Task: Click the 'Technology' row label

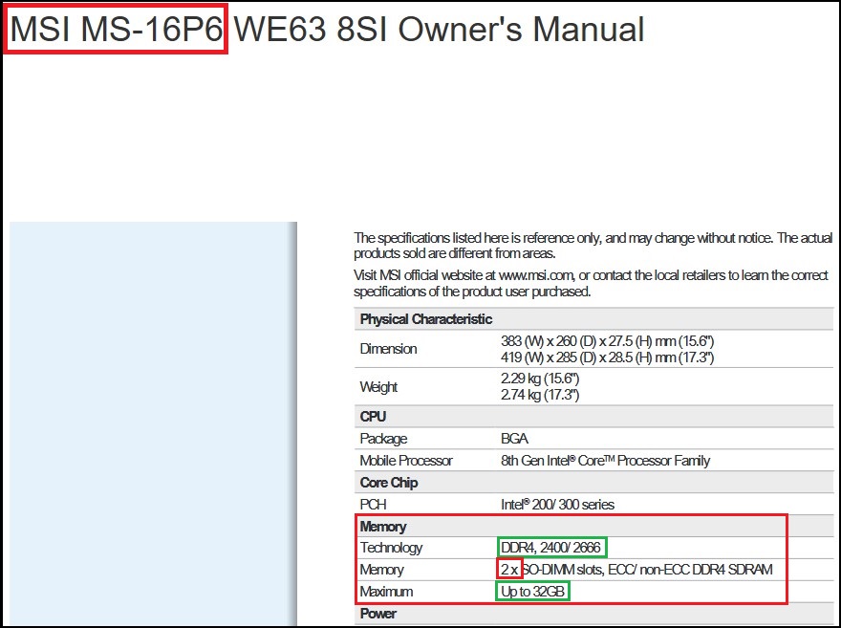Action: [x=391, y=548]
